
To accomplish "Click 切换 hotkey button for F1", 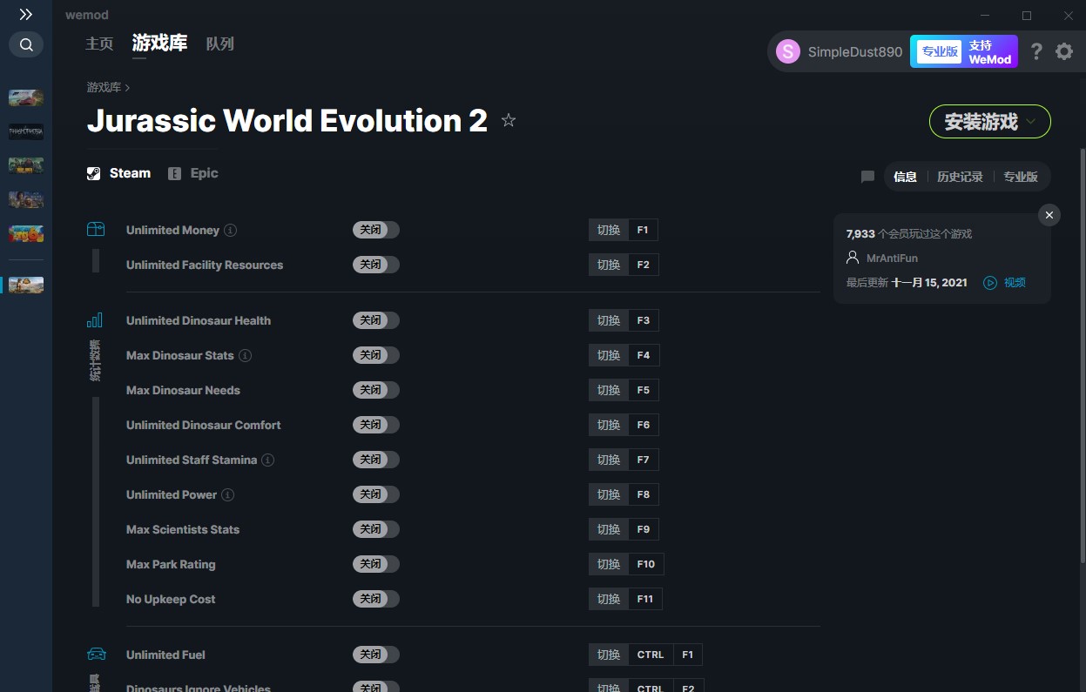I will tap(609, 230).
